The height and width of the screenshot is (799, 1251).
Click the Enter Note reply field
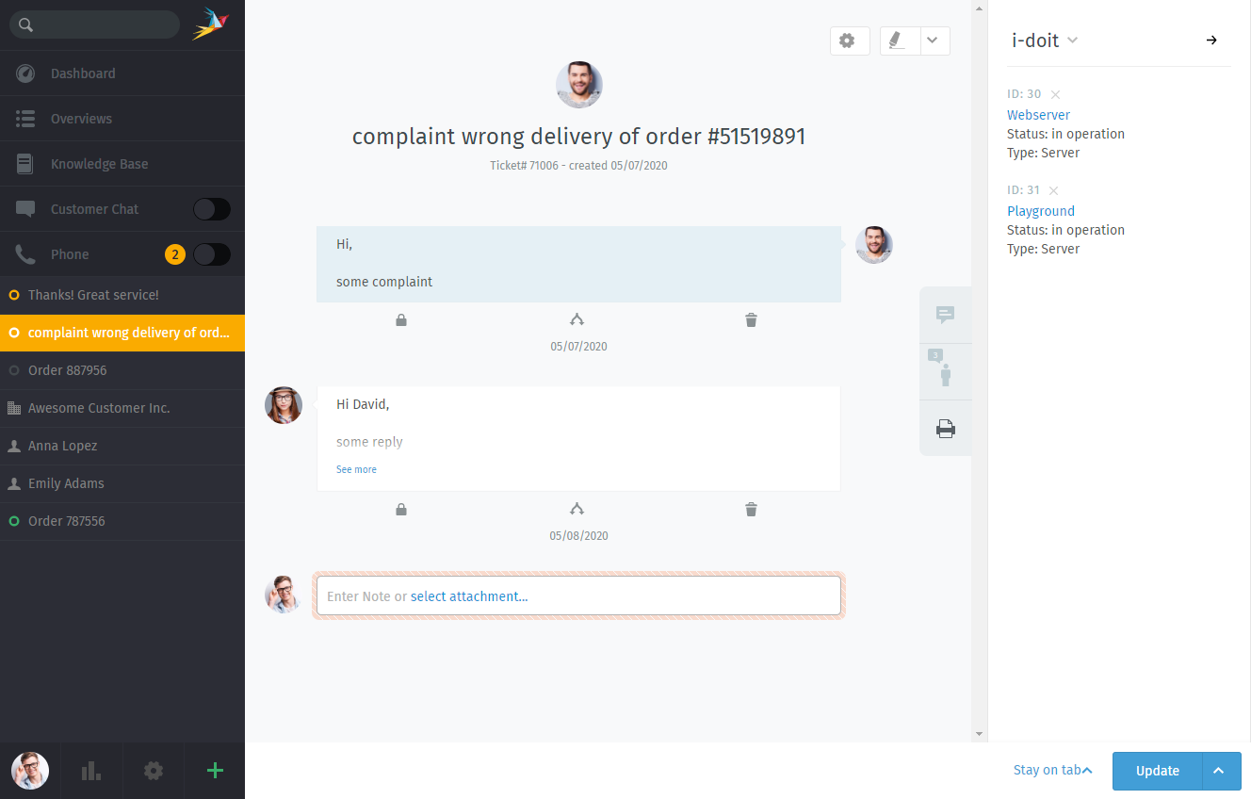pyautogui.click(x=578, y=596)
